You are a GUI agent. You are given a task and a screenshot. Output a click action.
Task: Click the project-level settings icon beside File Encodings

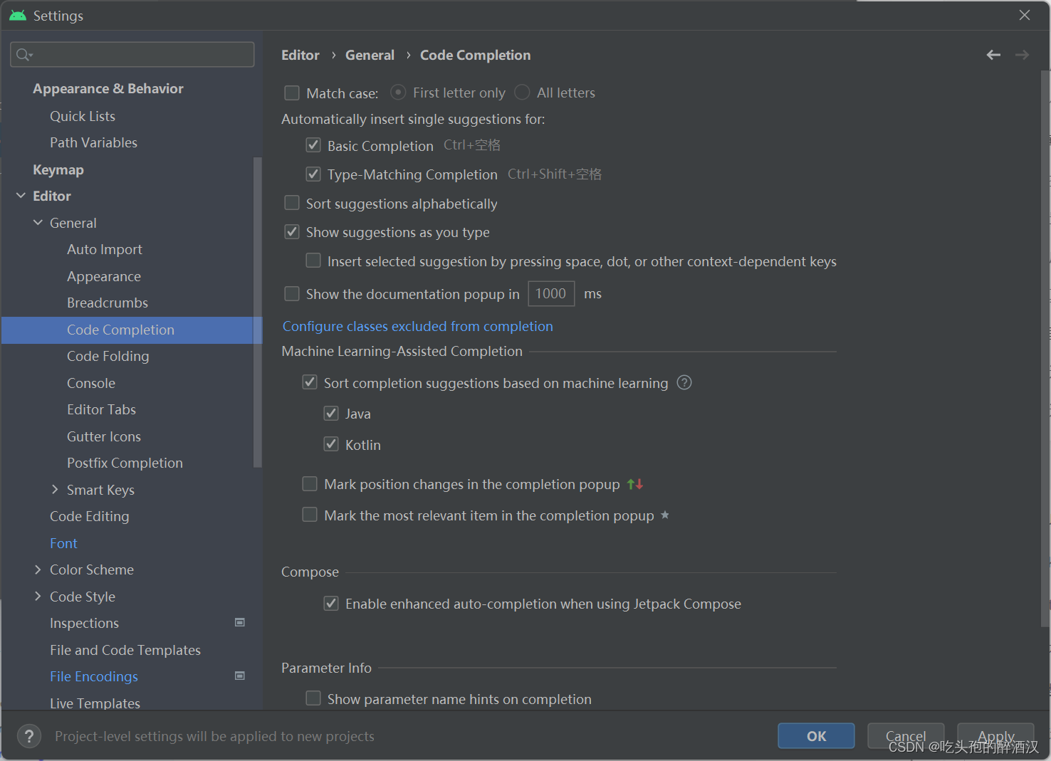240,676
